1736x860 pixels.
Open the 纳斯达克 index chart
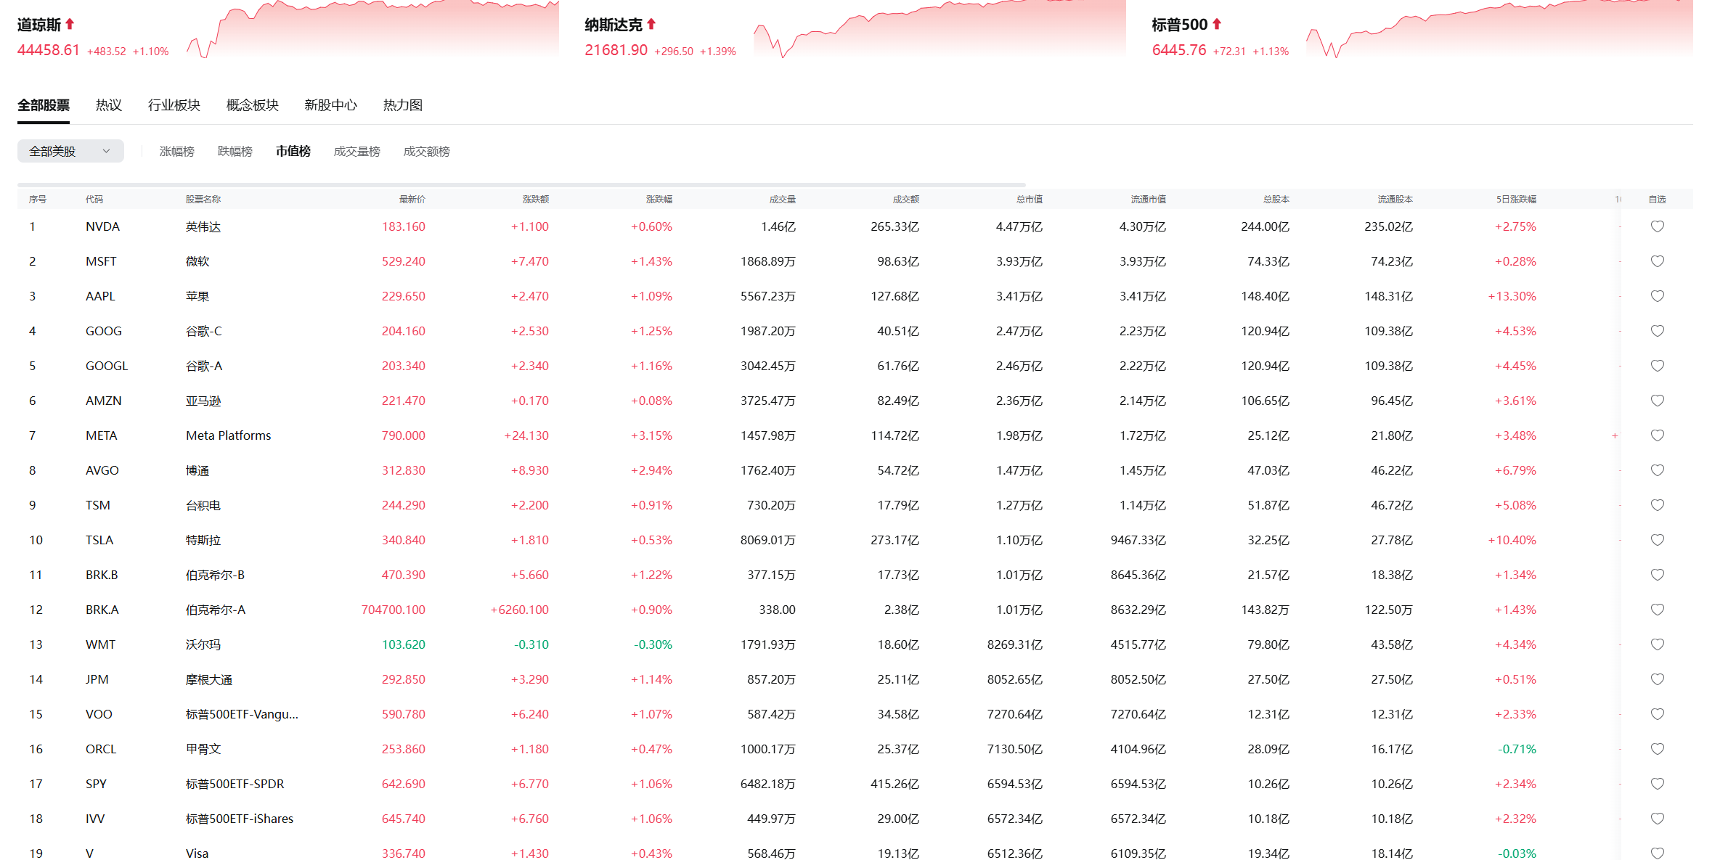pos(940,29)
